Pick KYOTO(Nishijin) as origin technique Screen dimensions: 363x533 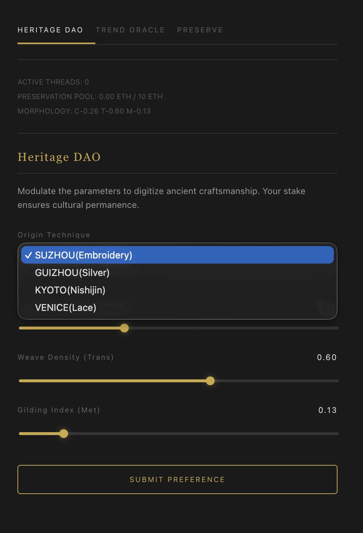pos(70,290)
